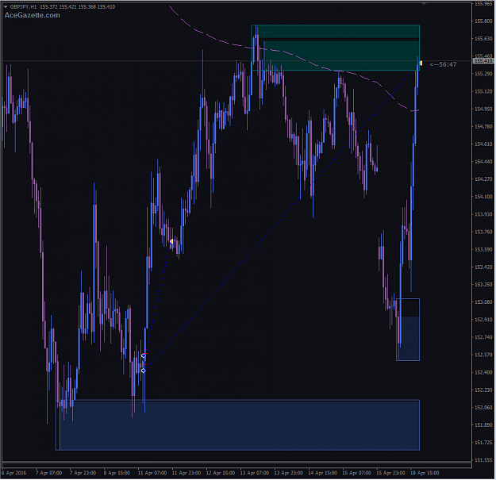Image resolution: width=496 pixels, height=480 pixels.
Task: Click the 153.250 price scale label
Action: tap(483, 285)
